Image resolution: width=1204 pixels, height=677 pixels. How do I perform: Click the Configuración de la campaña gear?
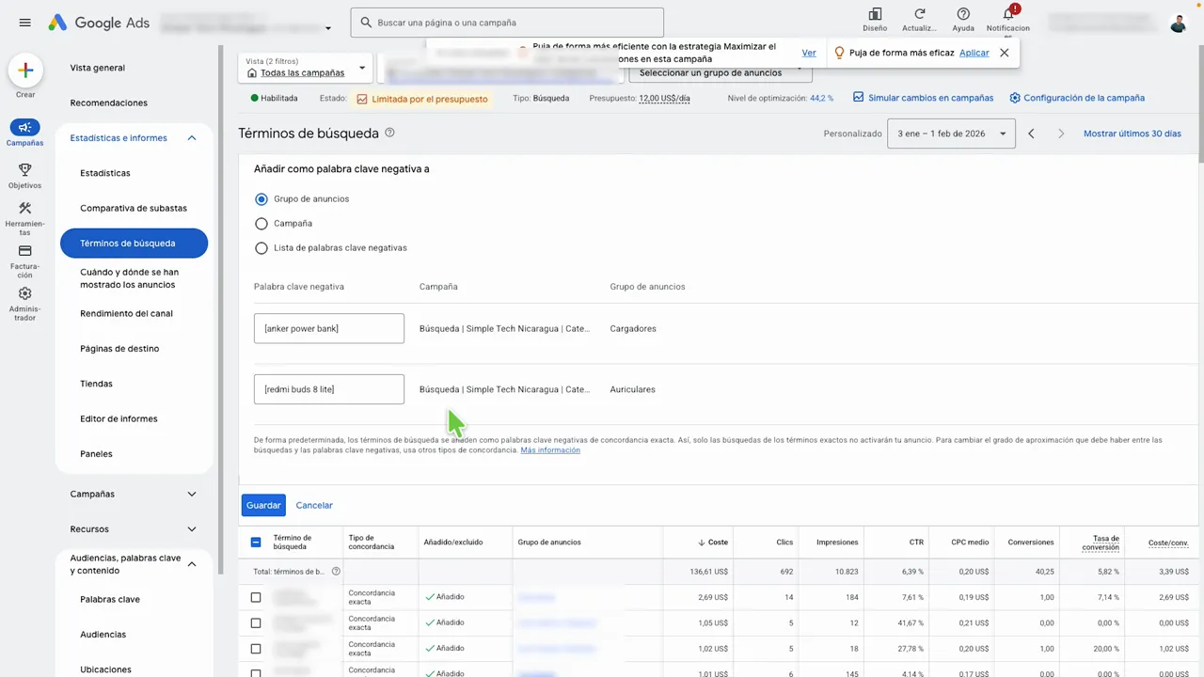tap(1015, 98)
